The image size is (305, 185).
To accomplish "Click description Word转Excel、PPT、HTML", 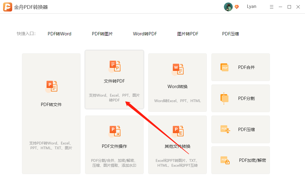I will pos(178,101).
